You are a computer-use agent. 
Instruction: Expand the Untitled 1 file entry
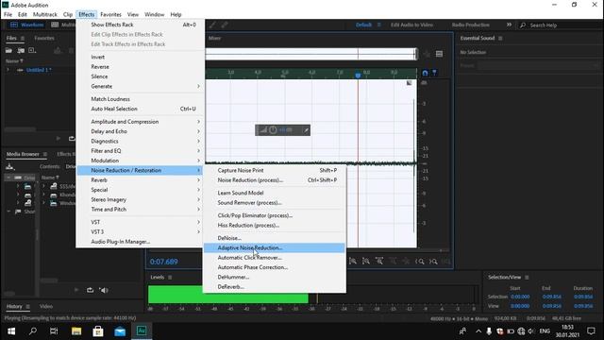point(8,70)
